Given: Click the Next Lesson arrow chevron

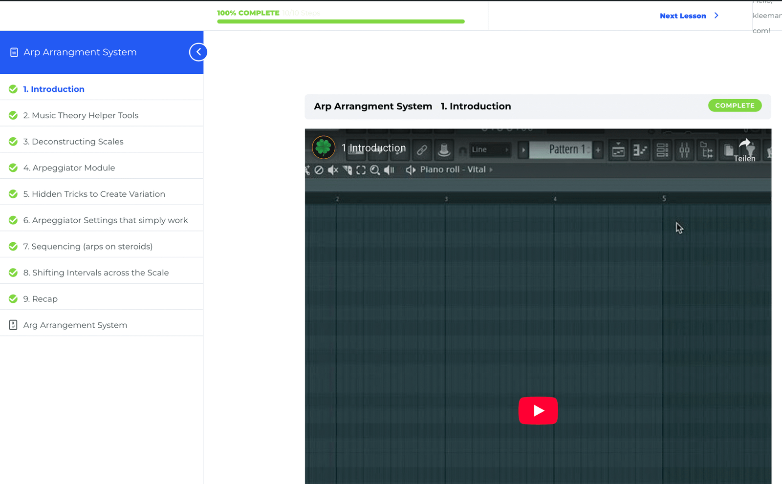Looking at the screenshot, I should pos(717,16).
